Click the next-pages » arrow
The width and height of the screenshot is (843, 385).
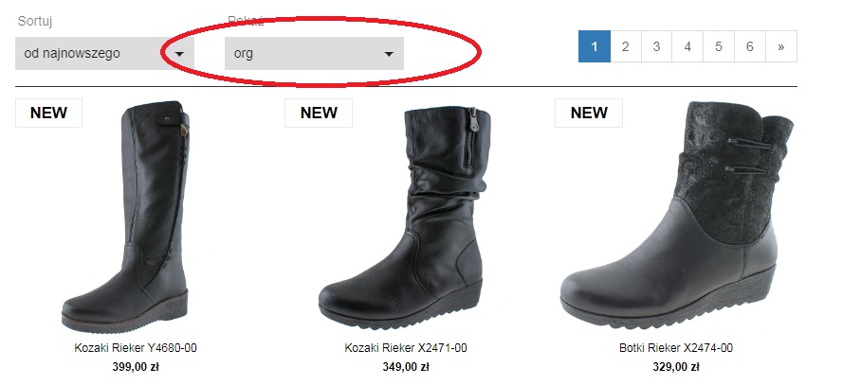tap(780, 46)
